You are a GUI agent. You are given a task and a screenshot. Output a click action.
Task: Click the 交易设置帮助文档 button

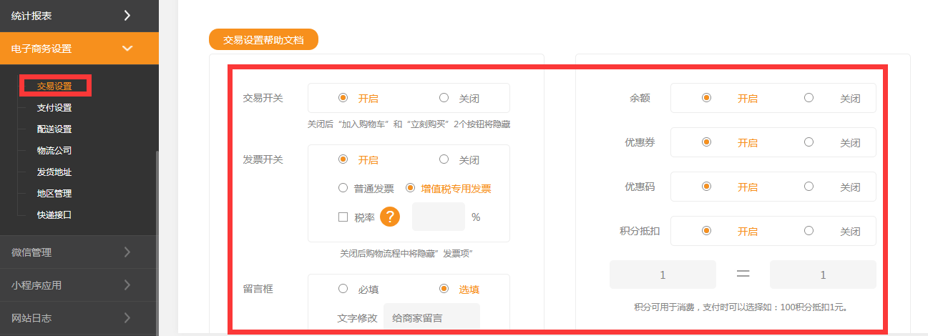tap(263, 40)
